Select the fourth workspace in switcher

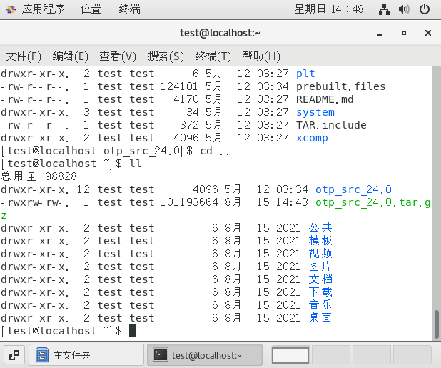click(412, 355)
